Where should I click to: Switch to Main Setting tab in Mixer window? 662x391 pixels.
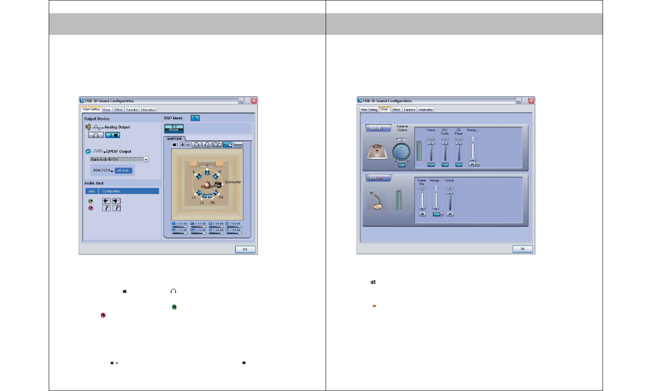pos(369,110)
